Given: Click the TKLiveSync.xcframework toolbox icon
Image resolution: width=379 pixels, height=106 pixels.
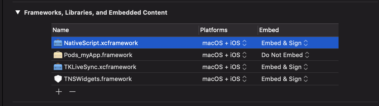Looking at the screenshot, I should click(x=58, y=67).
